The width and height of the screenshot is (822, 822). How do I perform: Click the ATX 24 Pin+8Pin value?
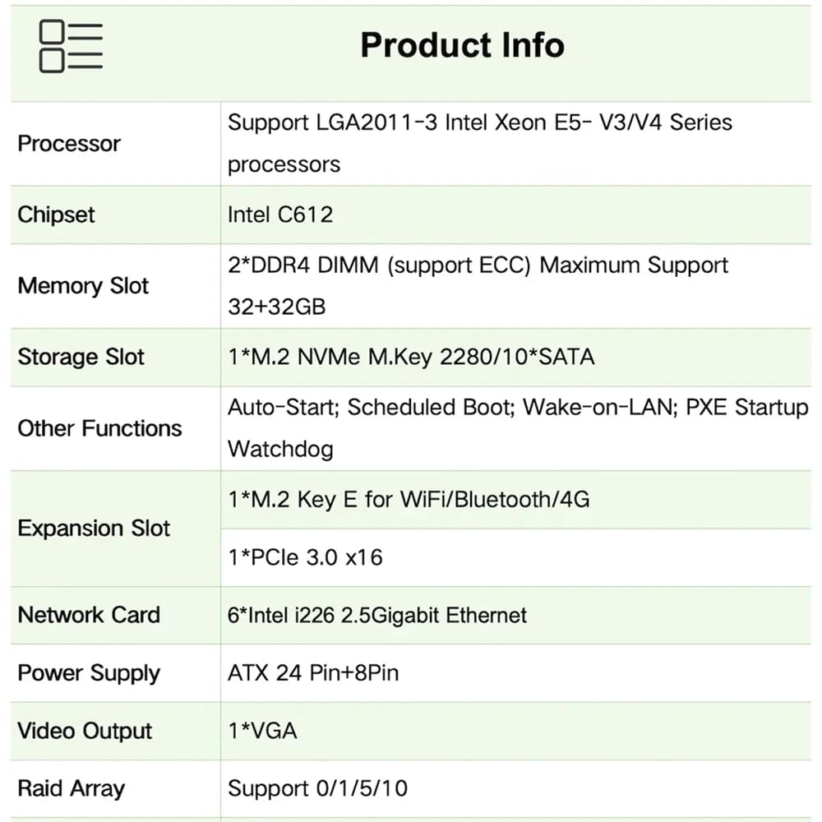(313, 672)
